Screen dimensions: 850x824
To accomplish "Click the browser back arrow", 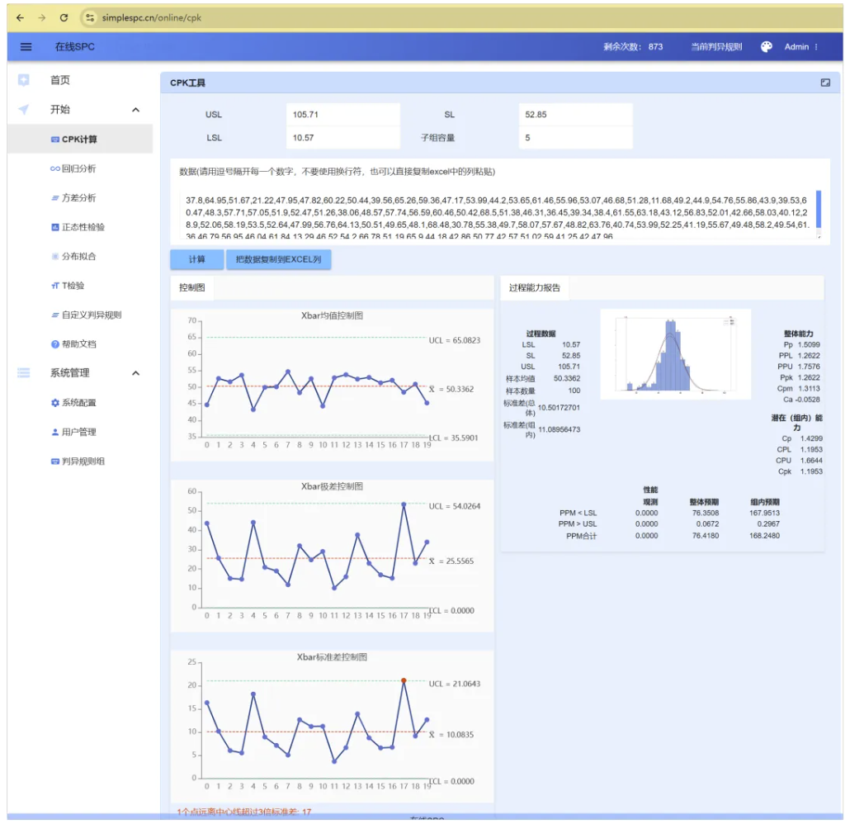I will point(21,17).
